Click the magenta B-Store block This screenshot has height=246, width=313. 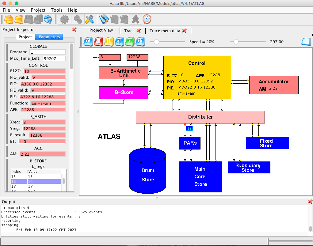(x=124, y=93)
